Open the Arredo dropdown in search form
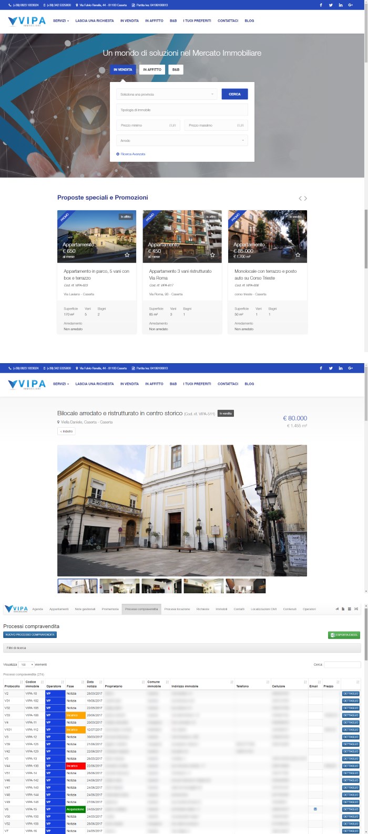 pos(182,140)
